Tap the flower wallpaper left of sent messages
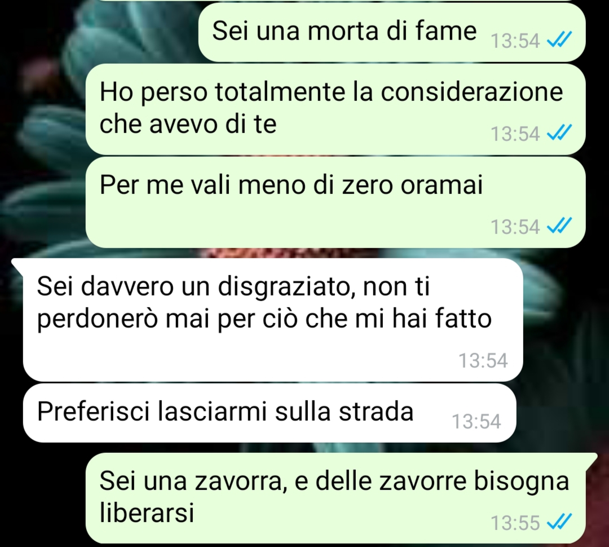609x547 pixels. pyautogui.click(x=43, y=136)
